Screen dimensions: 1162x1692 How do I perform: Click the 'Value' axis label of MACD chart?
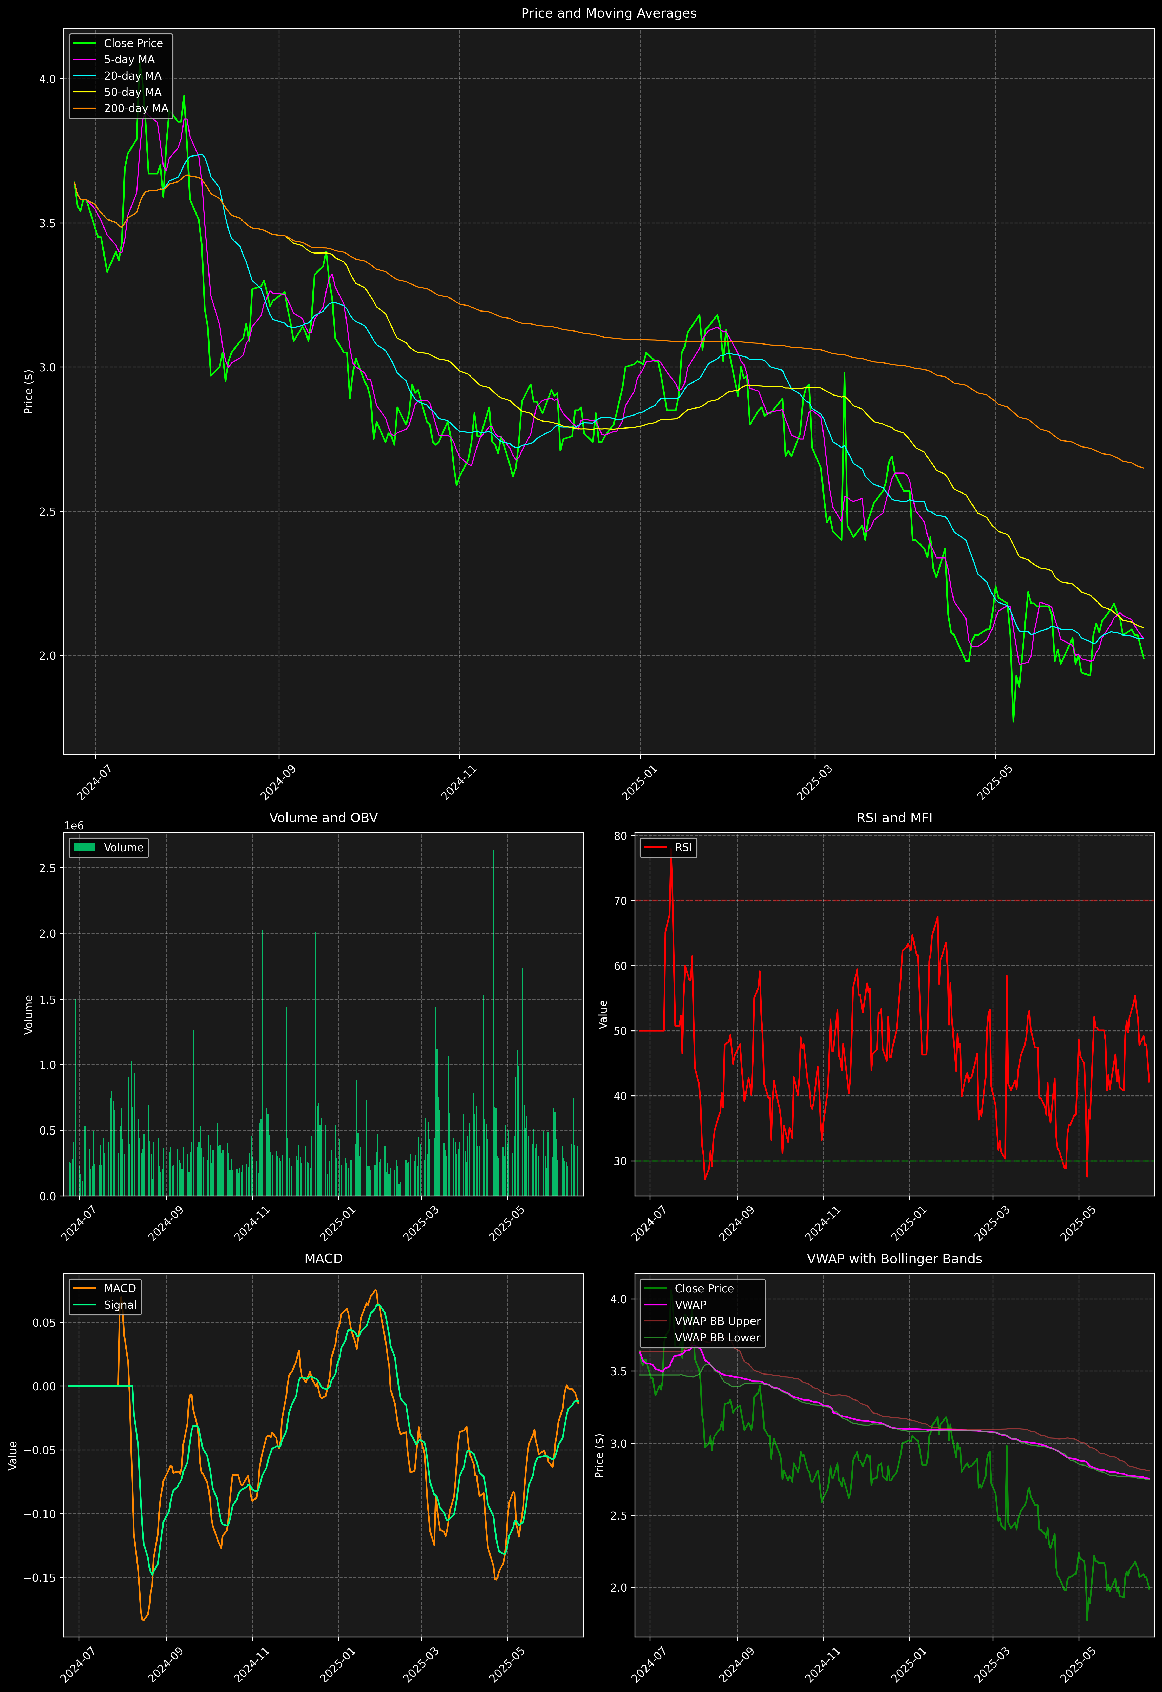(12, 1455)
